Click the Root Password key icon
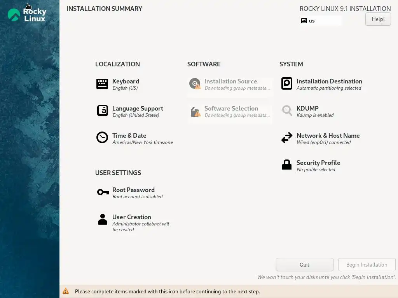The width and height of the screenshot is (398, 298). click(103, 192)
